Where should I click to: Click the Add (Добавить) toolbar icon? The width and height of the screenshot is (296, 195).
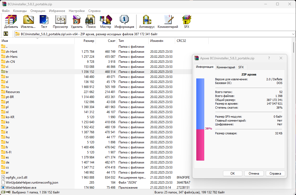coord(11,22)
